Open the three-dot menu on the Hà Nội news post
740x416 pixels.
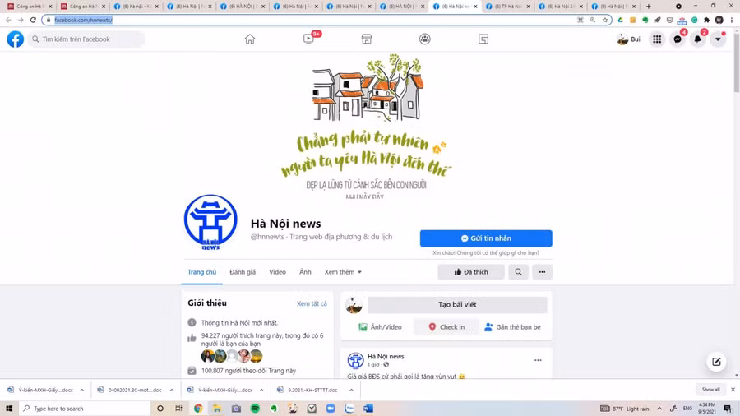(538, 360)
